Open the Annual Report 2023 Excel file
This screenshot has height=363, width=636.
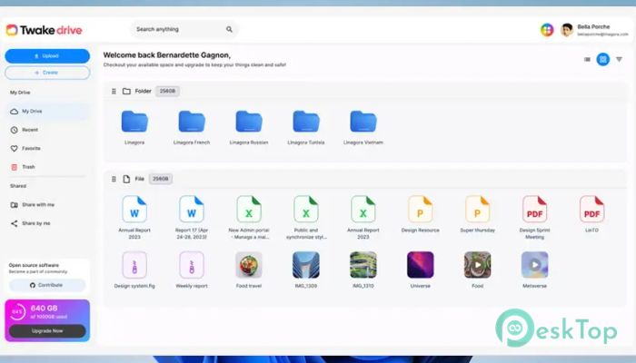[363, 209]
